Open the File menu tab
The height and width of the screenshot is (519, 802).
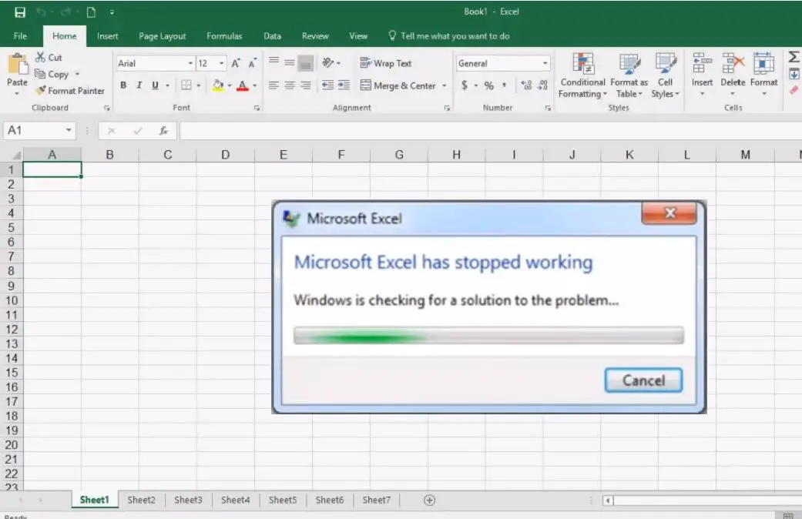pos(21,35)
